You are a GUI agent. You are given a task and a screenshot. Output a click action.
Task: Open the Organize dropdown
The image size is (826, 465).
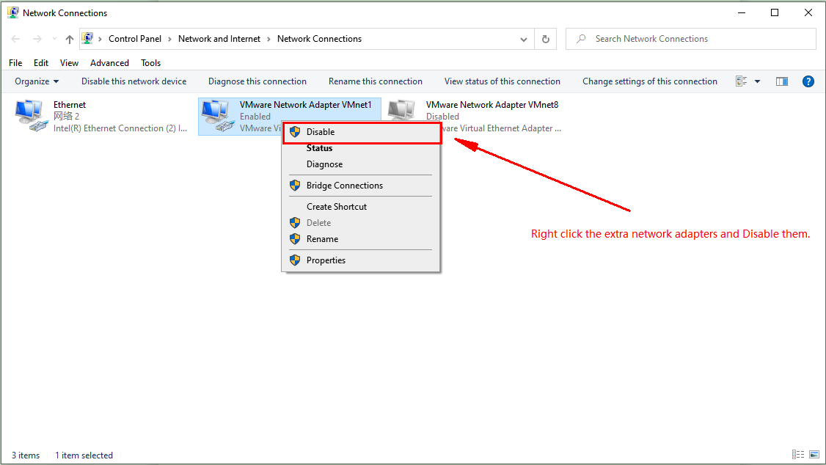coord(37,81)
